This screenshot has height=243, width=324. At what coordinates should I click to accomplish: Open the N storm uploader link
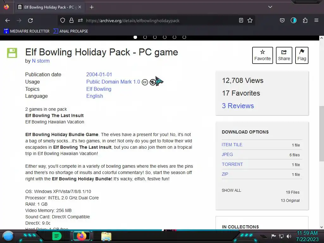[41, 61]
